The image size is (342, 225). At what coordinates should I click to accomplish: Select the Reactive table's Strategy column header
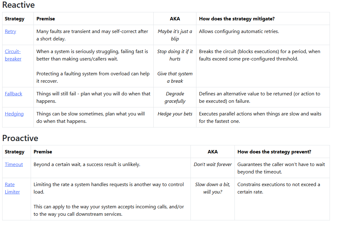coord(15,19)
